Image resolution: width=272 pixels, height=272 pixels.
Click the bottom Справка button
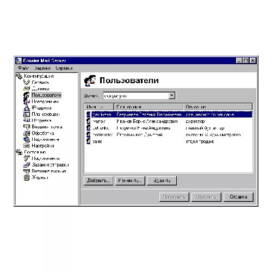click(238, 197)
